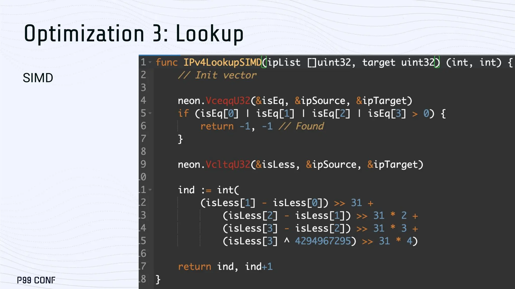This screenshot has height=289, width=515.
Task: Click 'return ind, ind+1' line
Action: pyautogui.click(x=225, y=267)
